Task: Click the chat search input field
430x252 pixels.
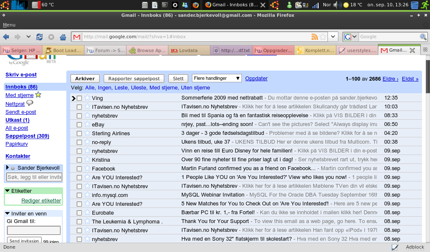Action: pos(34,177)
